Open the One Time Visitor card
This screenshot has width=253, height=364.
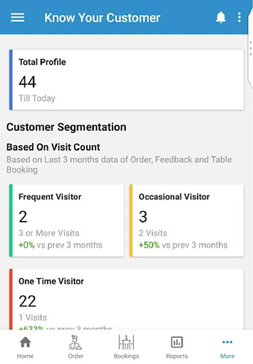click(x=126, y=299)
